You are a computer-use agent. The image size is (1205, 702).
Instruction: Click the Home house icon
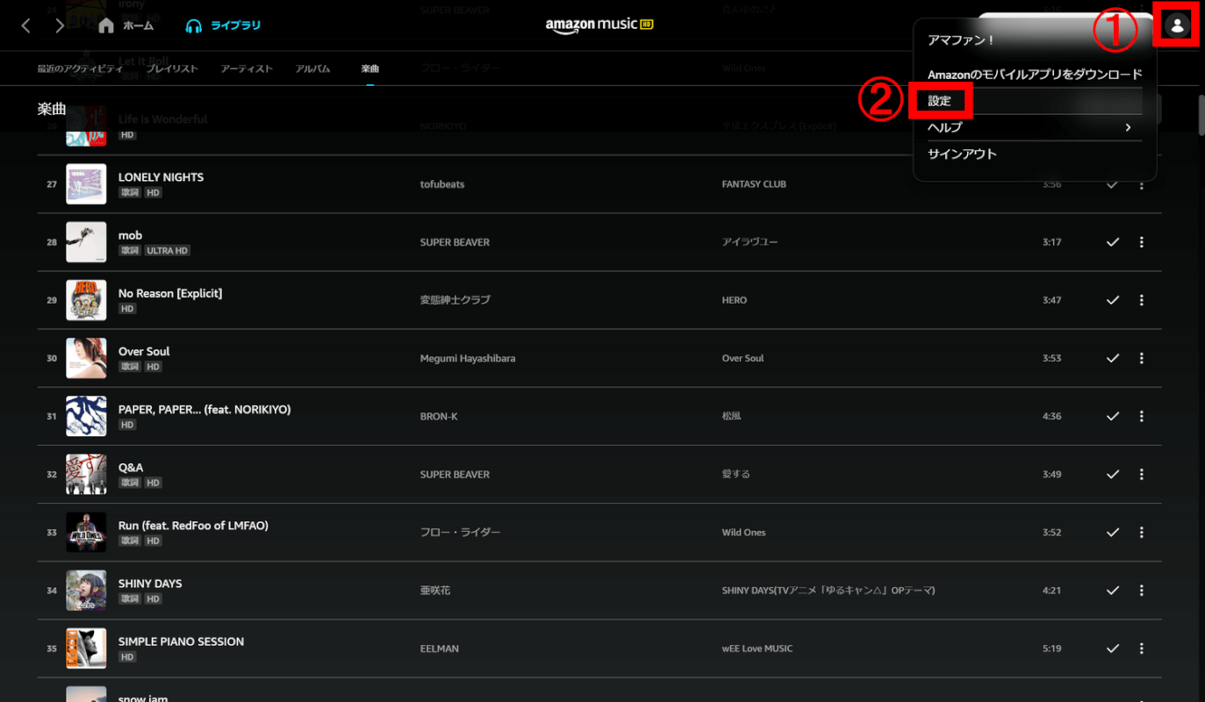click(106, 25)
